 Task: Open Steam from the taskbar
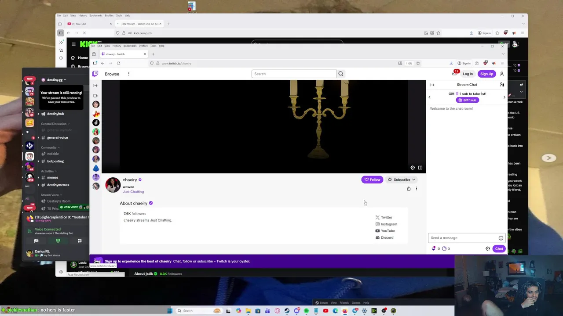pyautogui.click(x=287, y=311)
